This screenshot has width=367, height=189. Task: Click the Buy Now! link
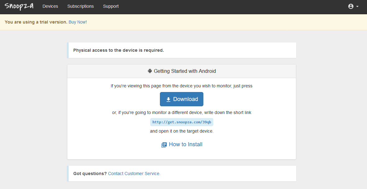(78, 22)
